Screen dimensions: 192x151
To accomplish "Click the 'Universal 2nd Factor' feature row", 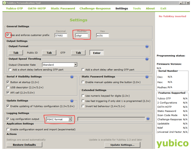I will click(x=172, y=132).
